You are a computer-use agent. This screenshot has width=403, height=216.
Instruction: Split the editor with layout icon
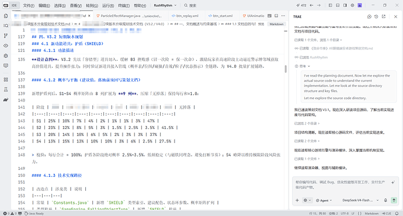pyautogui.click(x=276, y=16)
